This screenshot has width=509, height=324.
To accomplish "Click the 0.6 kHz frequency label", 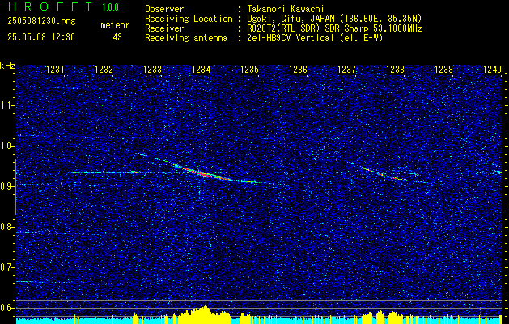I will 6,308.
